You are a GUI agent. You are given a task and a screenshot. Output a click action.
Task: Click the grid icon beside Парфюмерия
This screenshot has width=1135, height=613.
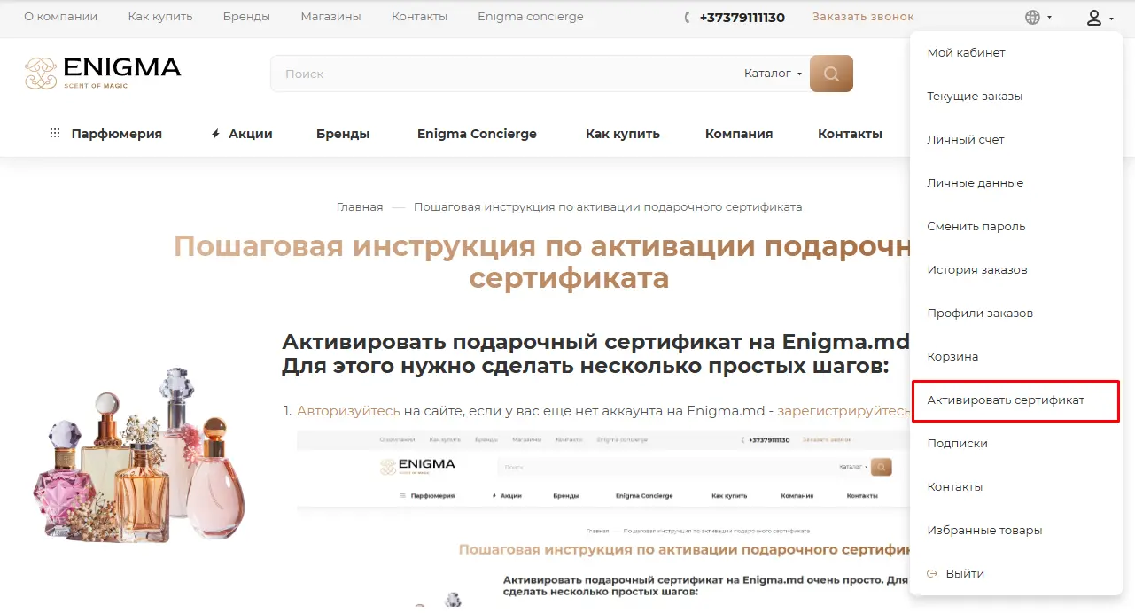[55, 134]
